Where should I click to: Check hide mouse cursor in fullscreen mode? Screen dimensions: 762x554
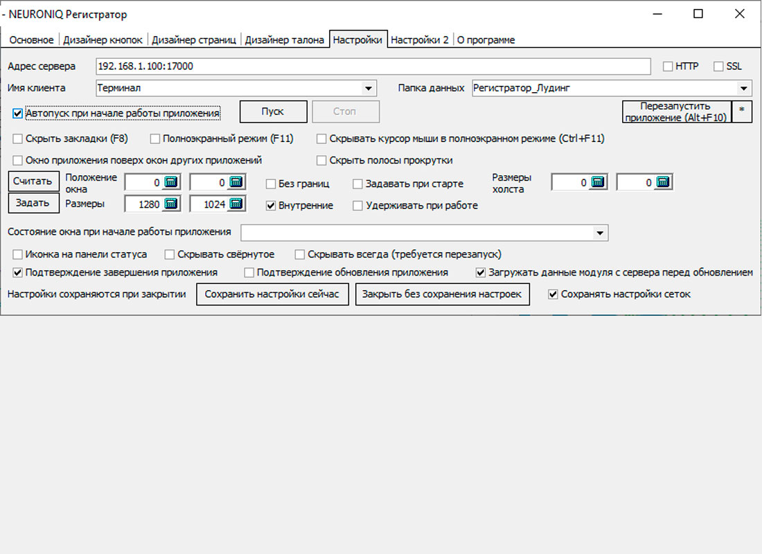point(321,139)
